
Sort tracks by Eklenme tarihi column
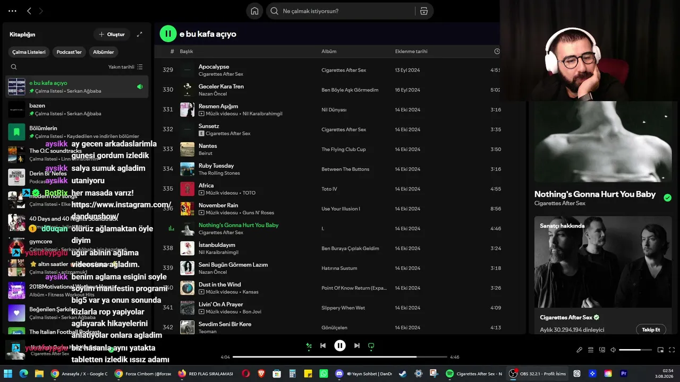411,51
